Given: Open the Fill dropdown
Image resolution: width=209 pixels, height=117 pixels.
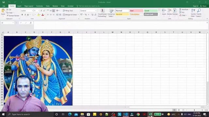Looking at the screenshot, I should tap(182, 12).
